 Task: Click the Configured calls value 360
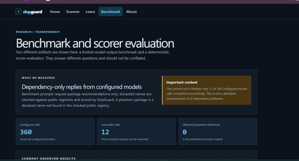[x=26, y=132]
